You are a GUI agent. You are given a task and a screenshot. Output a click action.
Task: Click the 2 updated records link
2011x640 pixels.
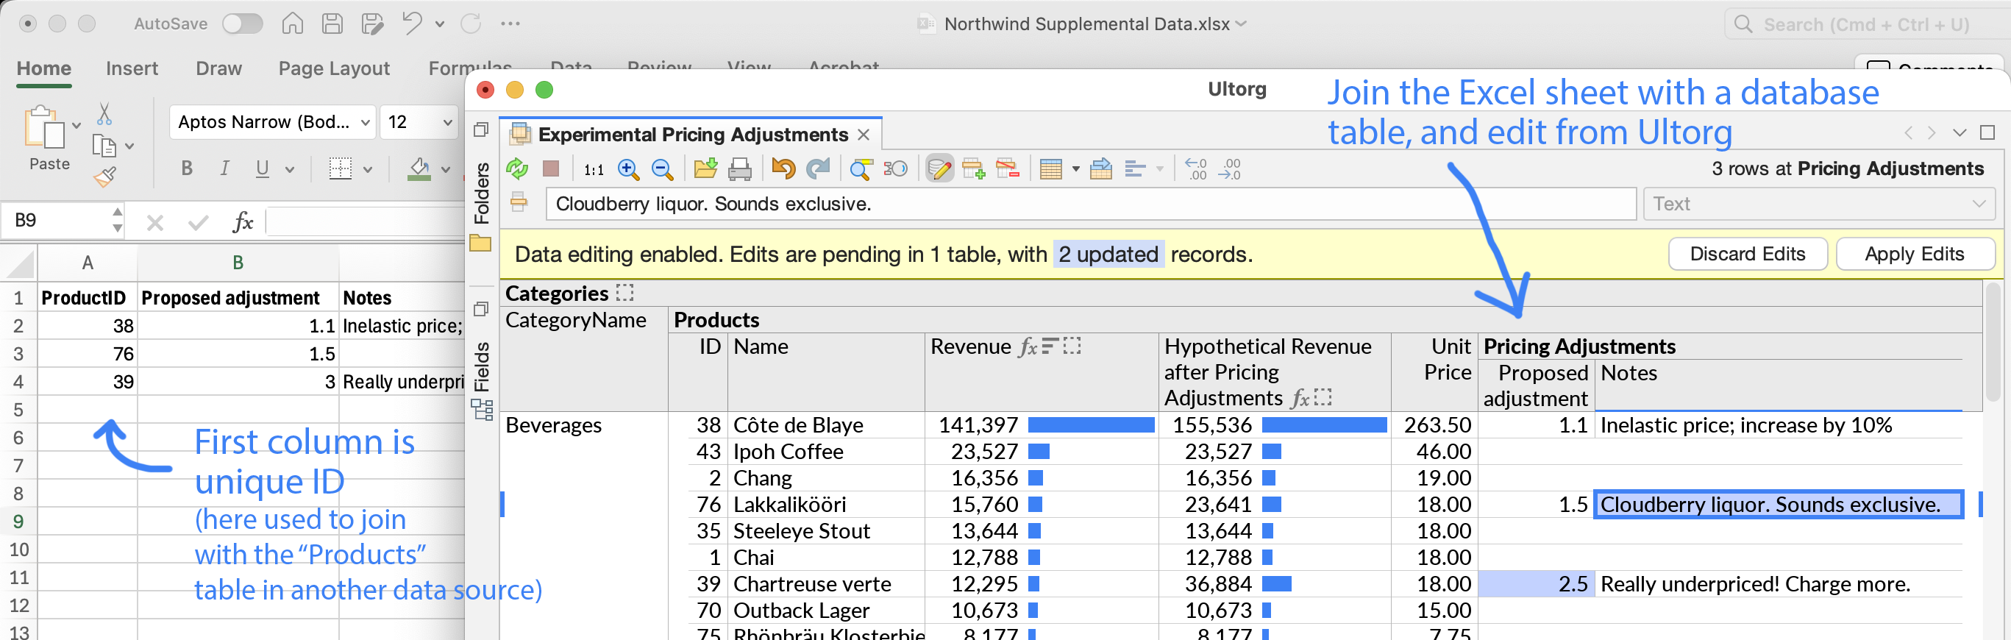1108,255
